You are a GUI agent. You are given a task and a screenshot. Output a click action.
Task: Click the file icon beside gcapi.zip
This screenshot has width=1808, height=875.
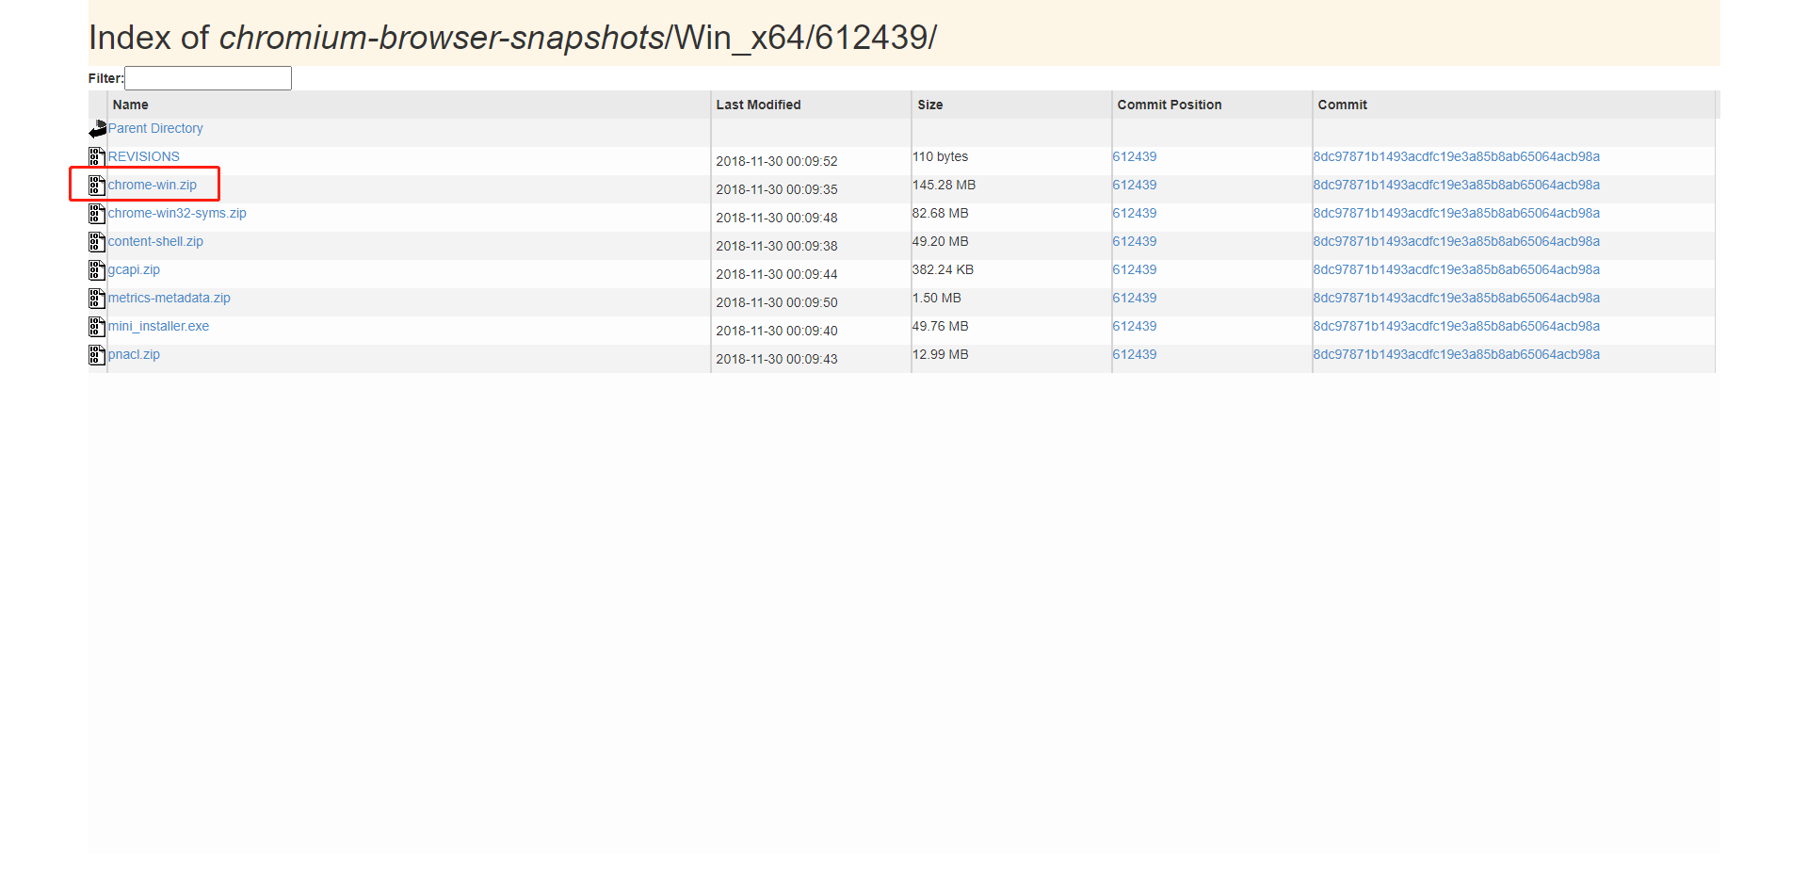97,270
